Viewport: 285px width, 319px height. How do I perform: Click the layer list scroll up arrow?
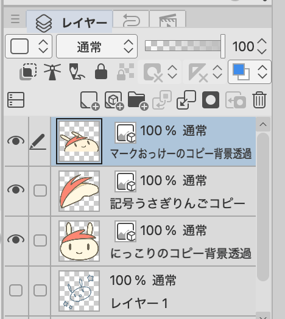pyautogui.click(x=263, y=125)
